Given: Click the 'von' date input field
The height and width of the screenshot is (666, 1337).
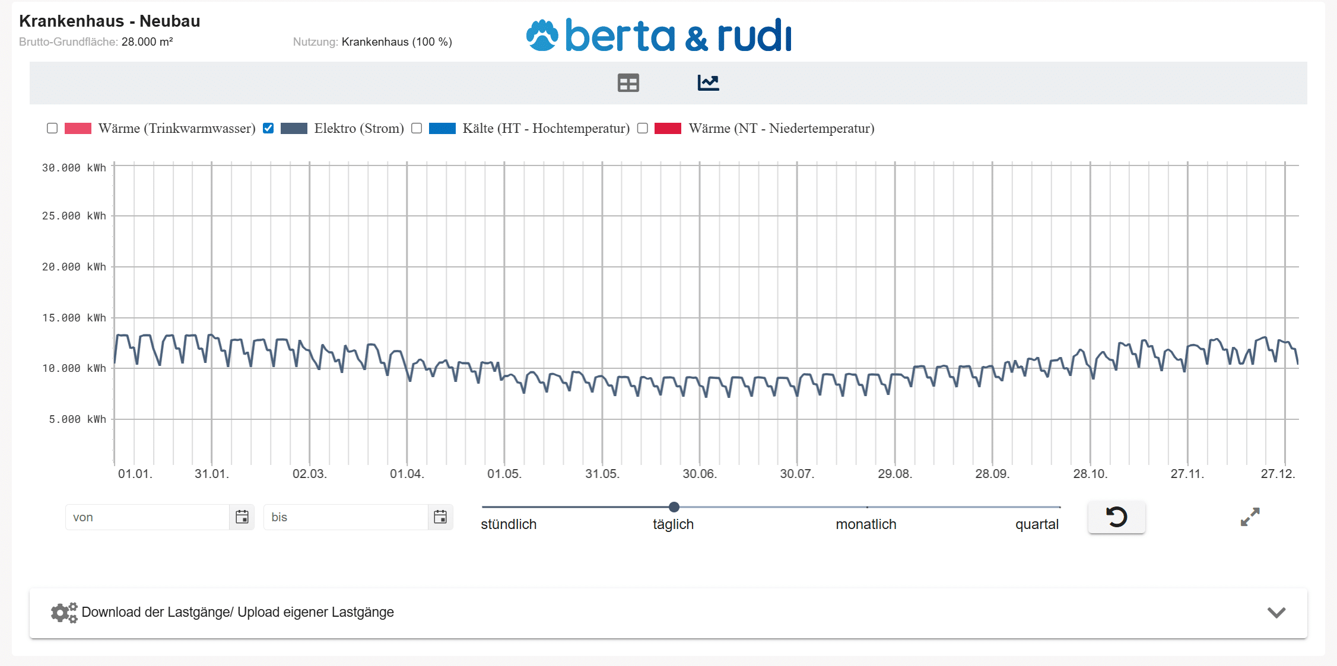Looking at the screenshot, I should (147, 517).
